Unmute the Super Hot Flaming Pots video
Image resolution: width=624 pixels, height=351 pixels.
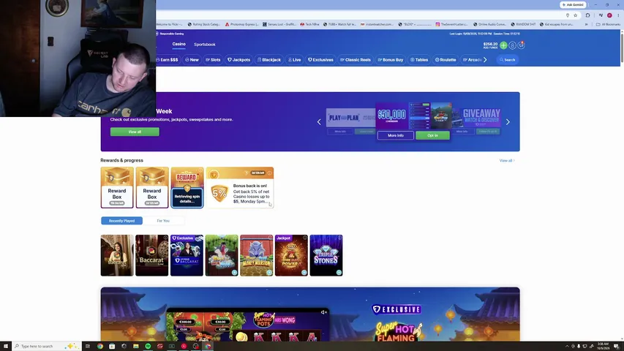point(324,312)
